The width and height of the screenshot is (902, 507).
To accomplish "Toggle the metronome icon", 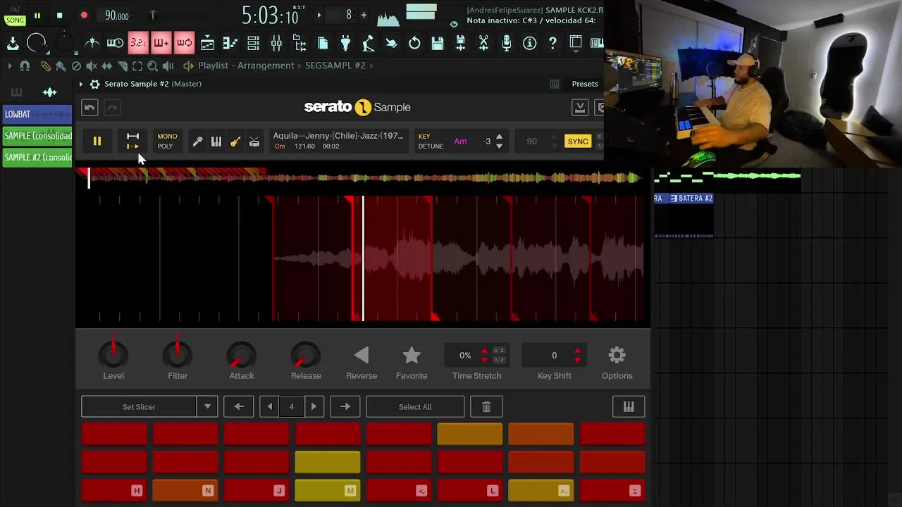I will 92,43.
